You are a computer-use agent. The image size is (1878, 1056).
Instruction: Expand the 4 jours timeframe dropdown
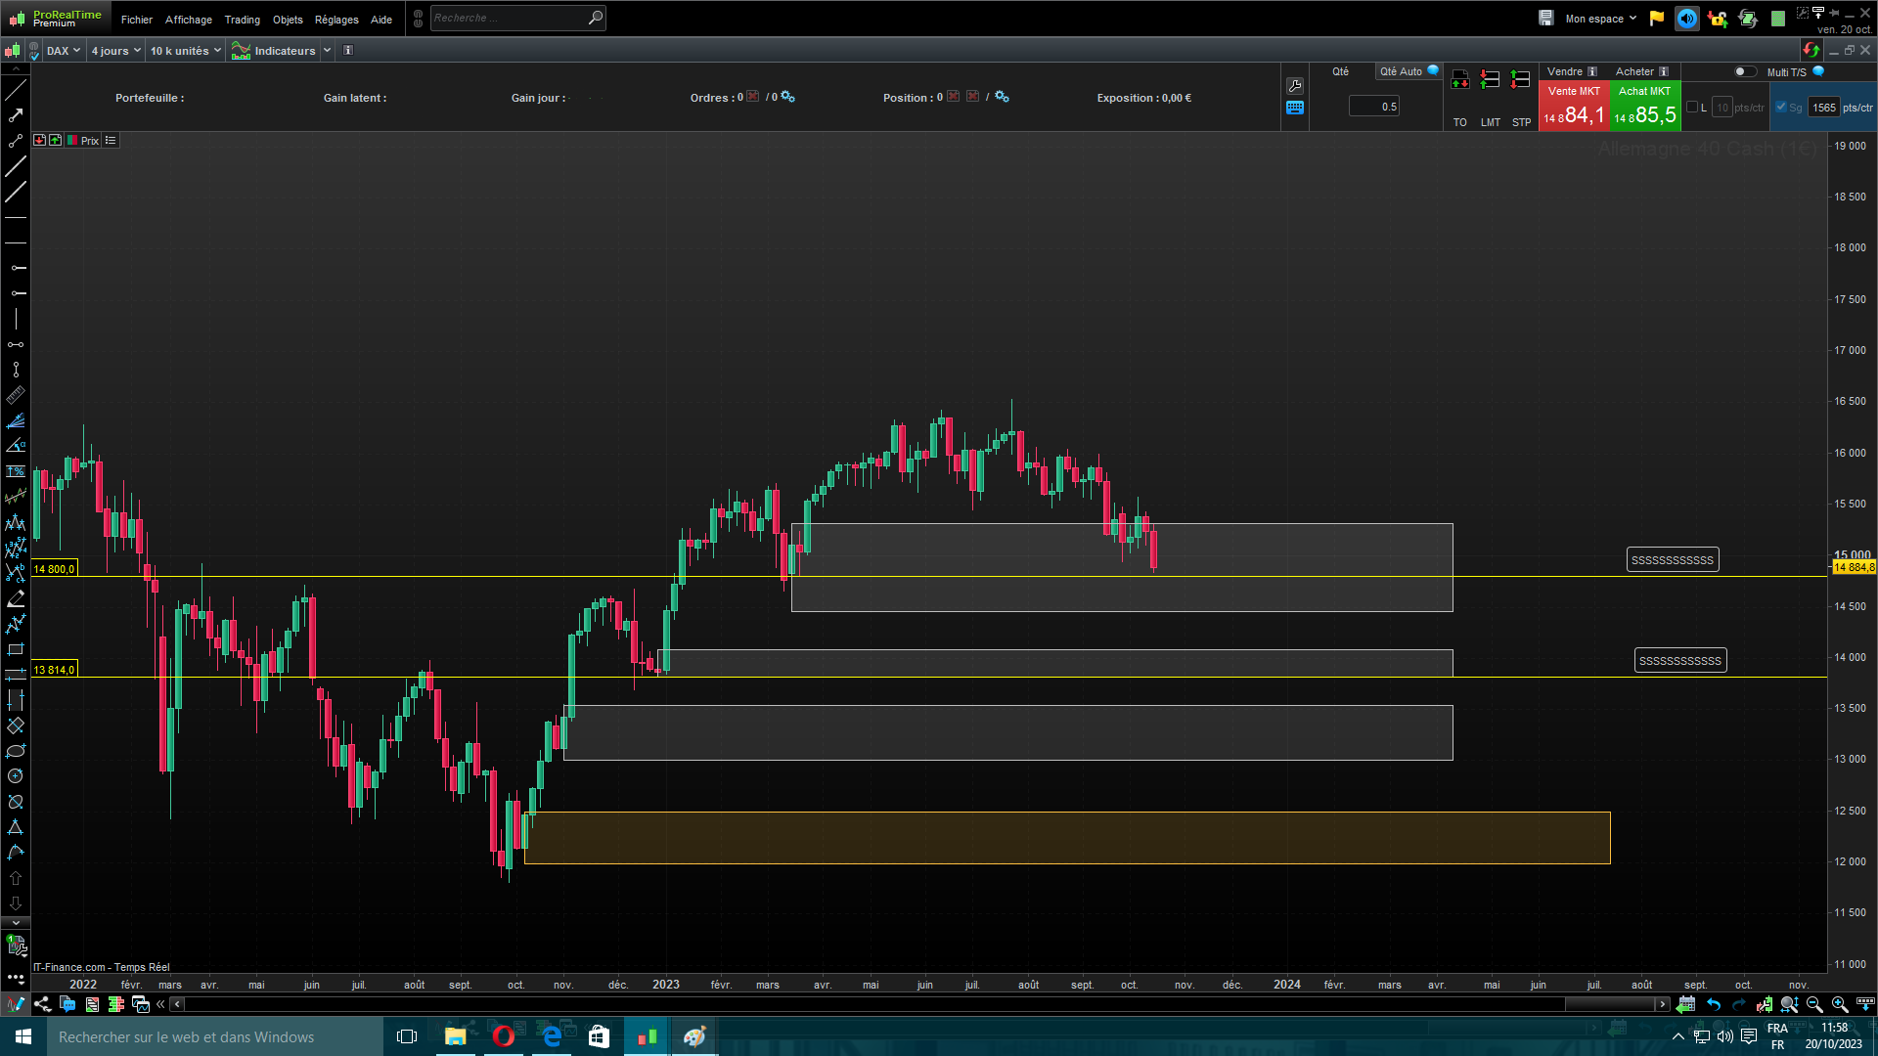pyautogui.click(x=115, y=51)
